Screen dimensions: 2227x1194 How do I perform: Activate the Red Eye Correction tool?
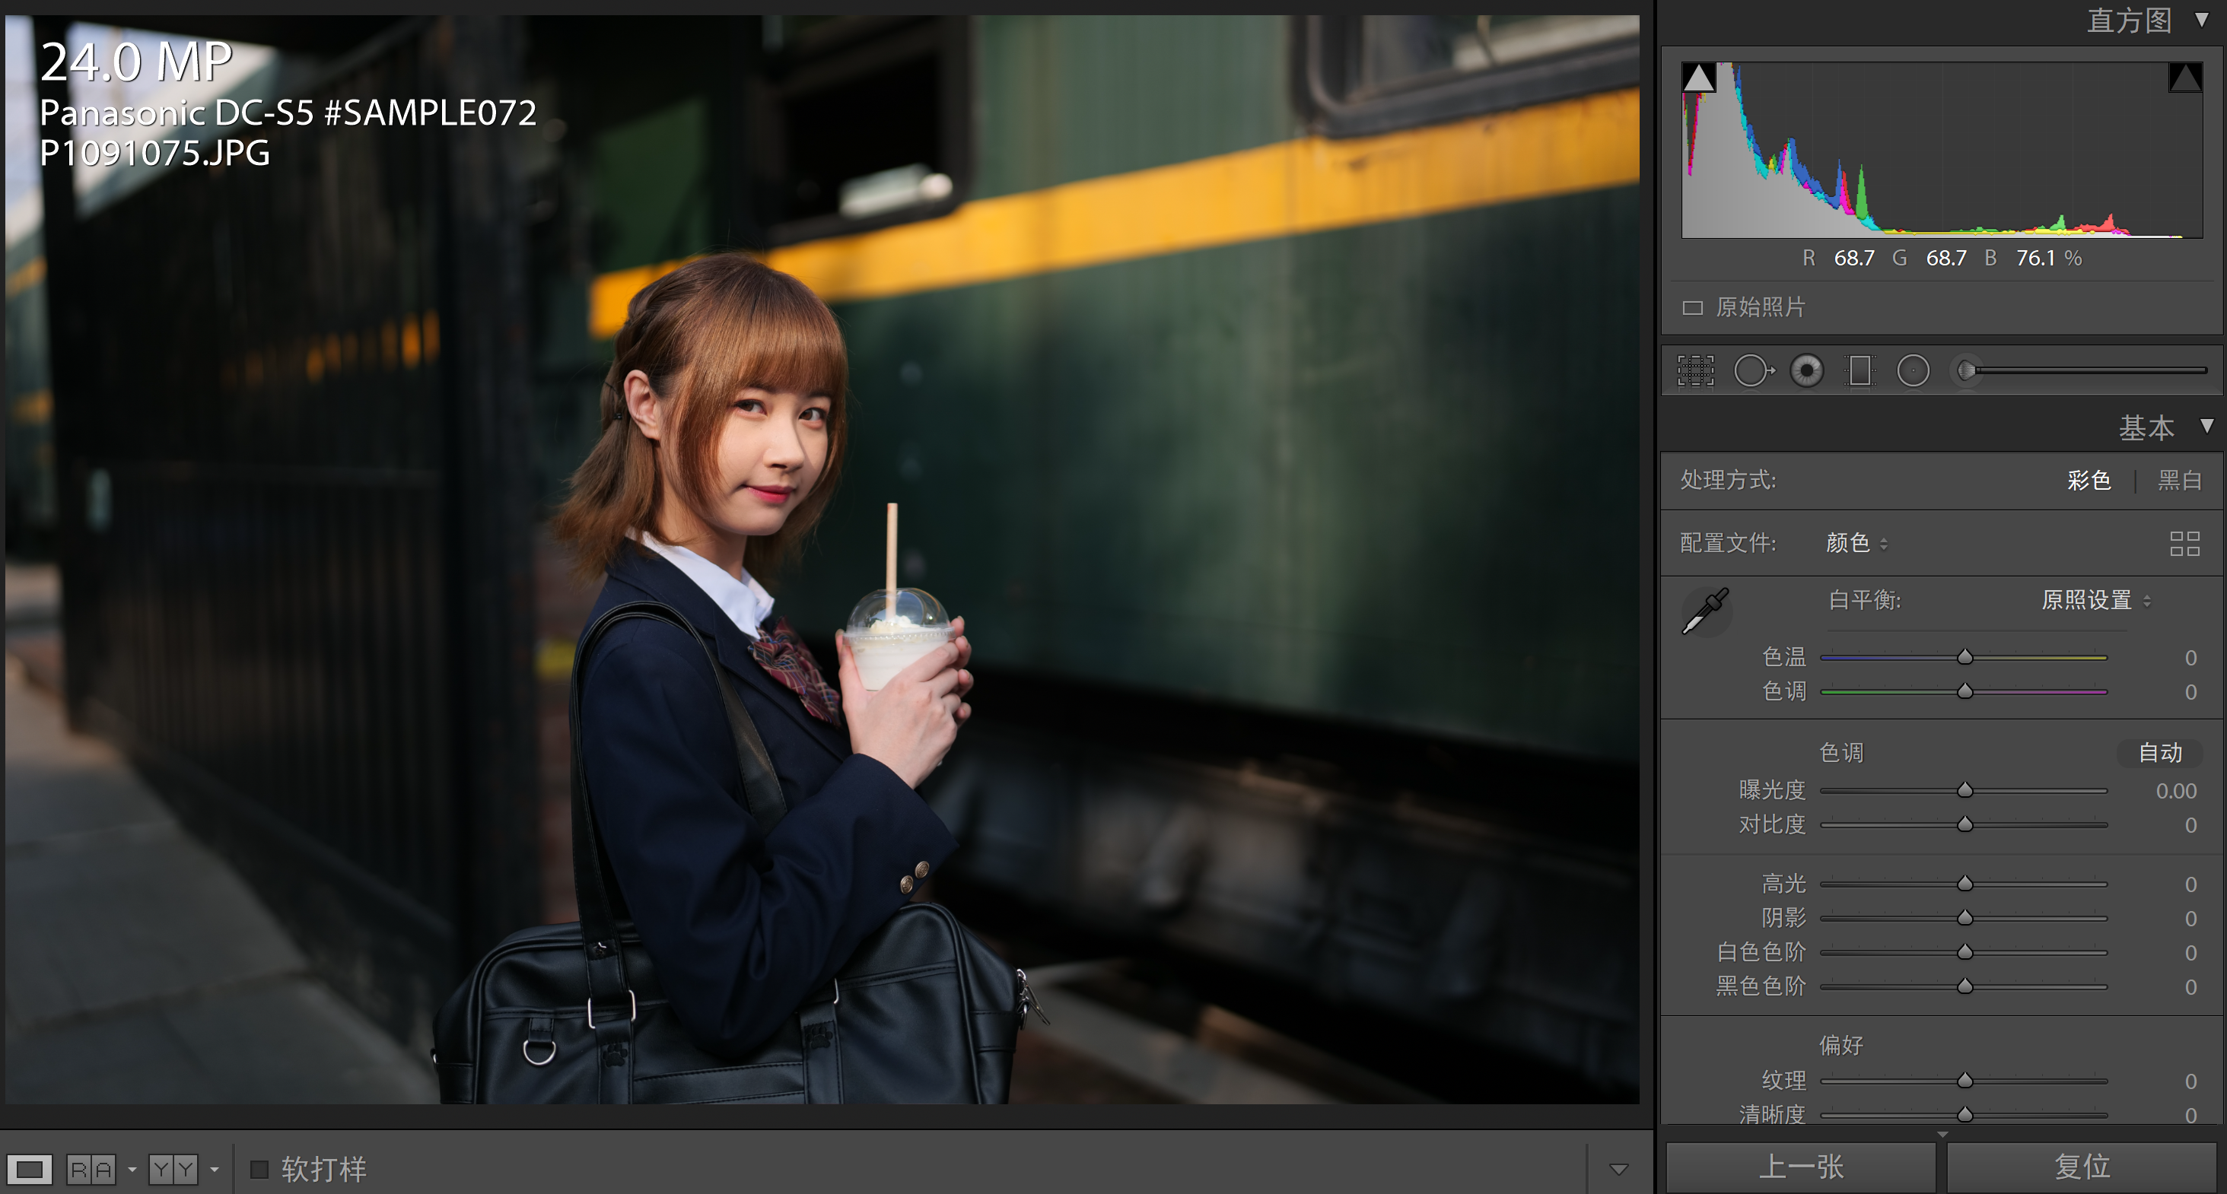[1806, 371]
